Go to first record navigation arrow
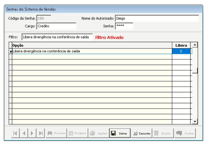The width and height of the screenshot is (206, 144). click(15, 133)
